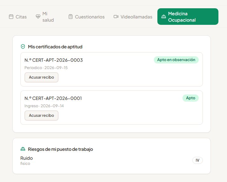This screenshot has height=182, width=227.
Task: Click the 'Ruido' risk entry
Action: pyautogui.click(x=26, y=158)
